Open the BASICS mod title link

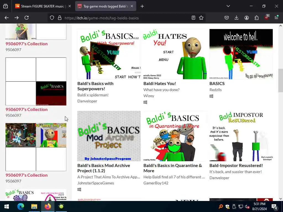[x=217, y=83]
